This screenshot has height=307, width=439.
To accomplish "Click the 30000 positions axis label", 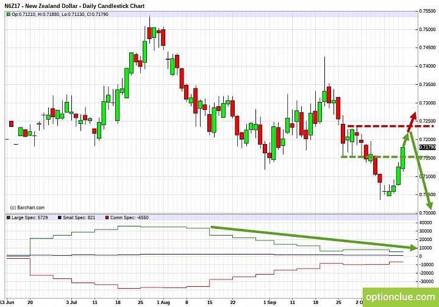I will (426, 231).
